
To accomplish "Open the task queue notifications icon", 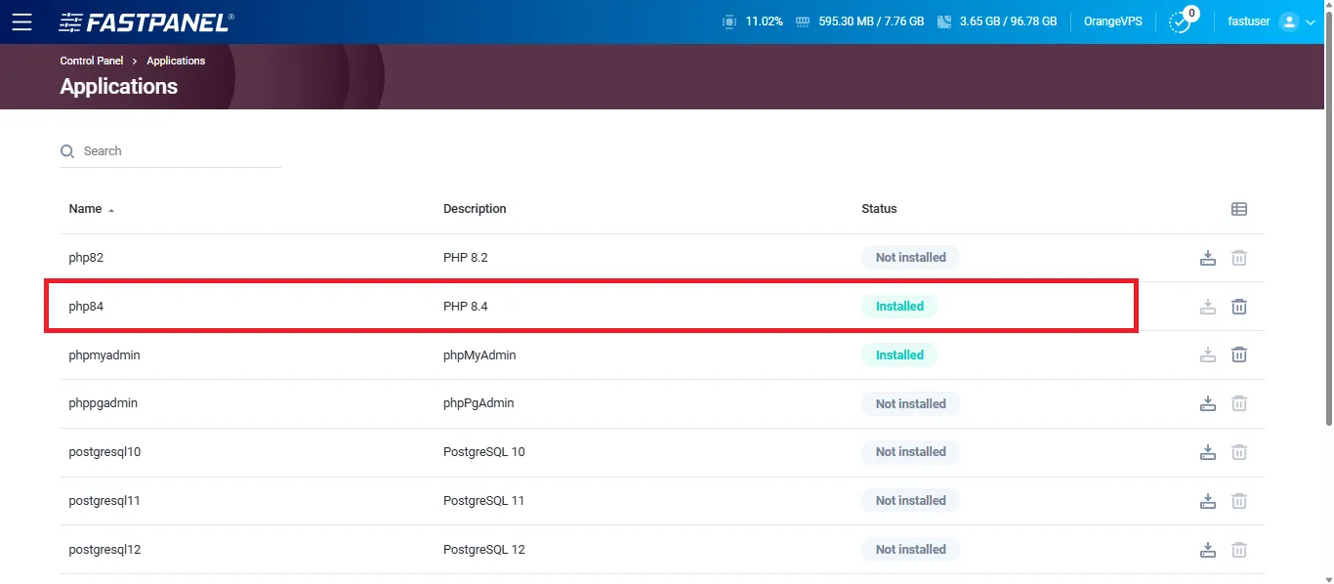I will pyautogui.click(x=1181, y=21).
